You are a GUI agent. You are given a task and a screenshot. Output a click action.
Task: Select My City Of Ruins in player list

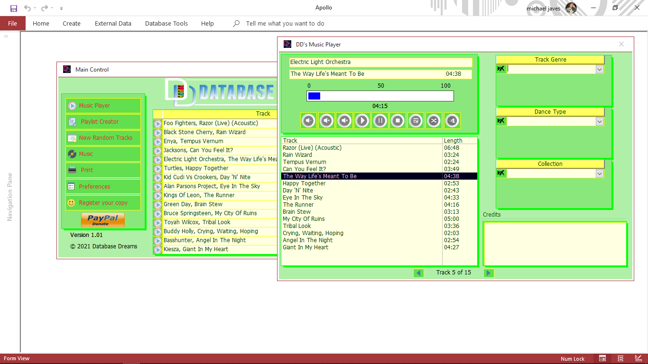[380, 219]
